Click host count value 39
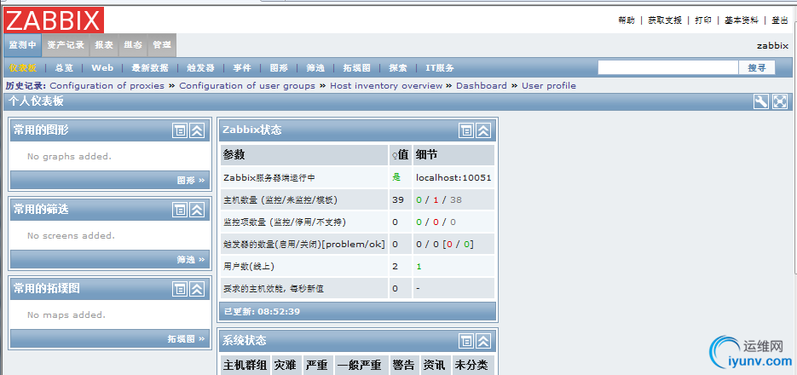Image resolution: width=797 pixels, height=375 pixels. [x=398, y=199]
